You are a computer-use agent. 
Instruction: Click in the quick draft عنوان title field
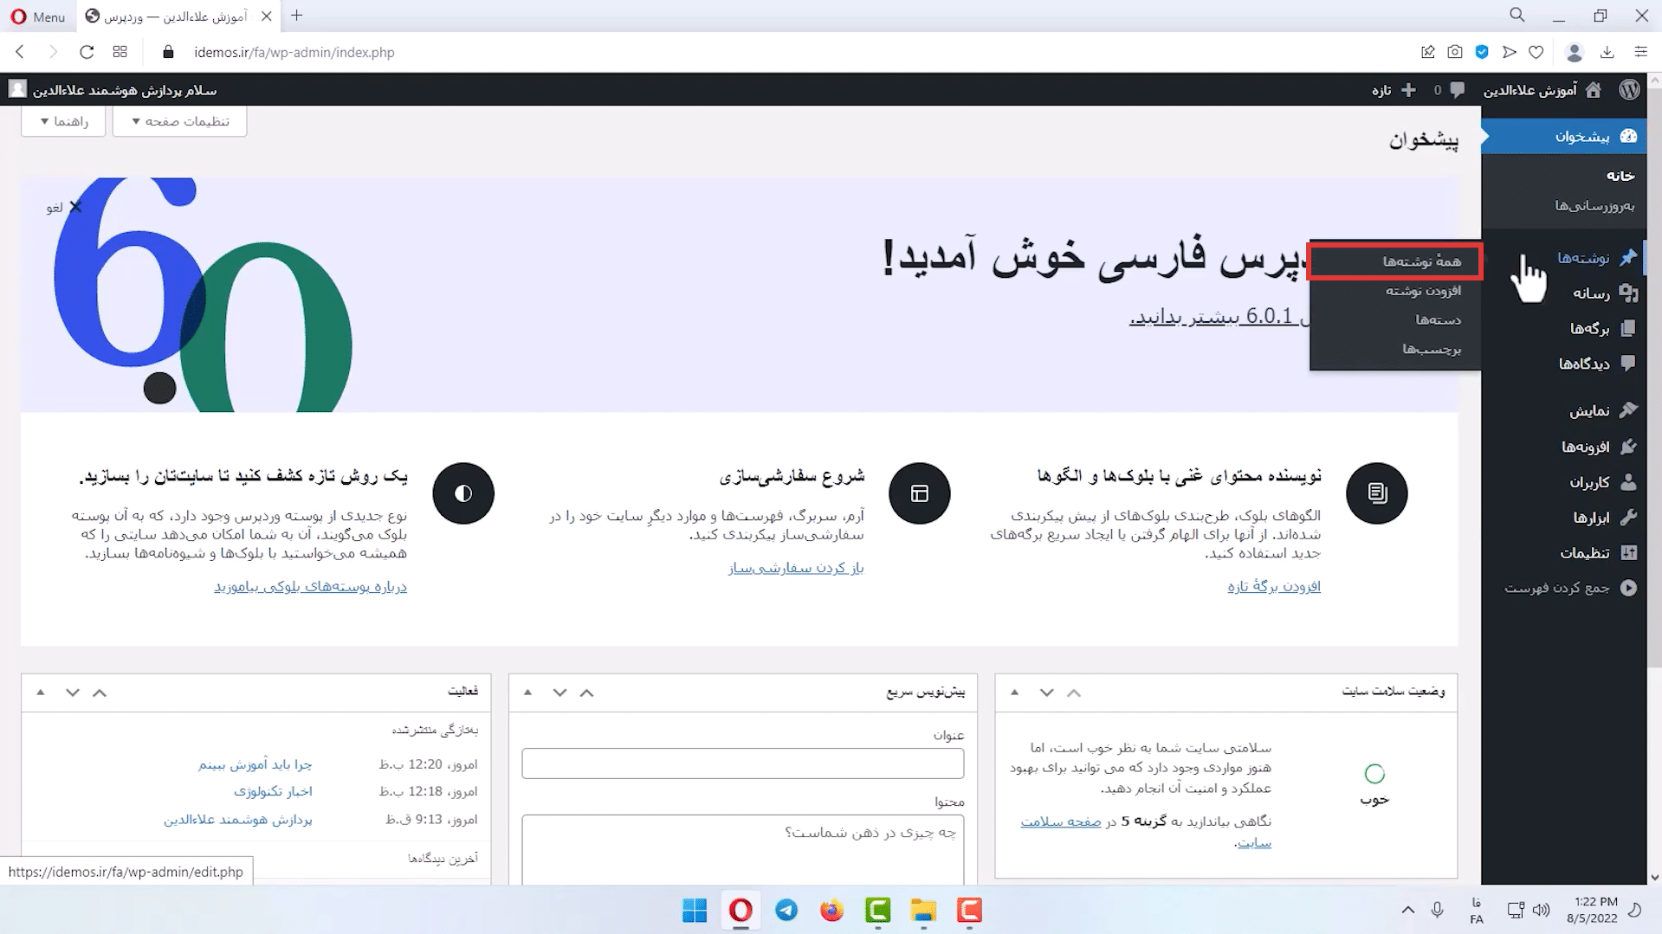coord(742,763)
